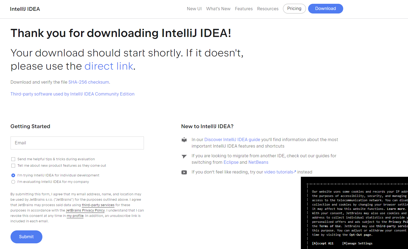Open the What's New page

(x=218, y=9)
